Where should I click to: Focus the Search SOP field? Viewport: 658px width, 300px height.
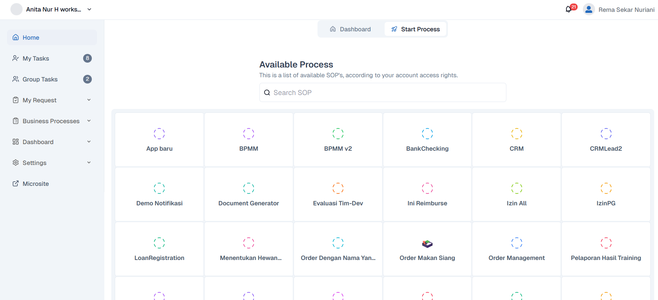383,93
